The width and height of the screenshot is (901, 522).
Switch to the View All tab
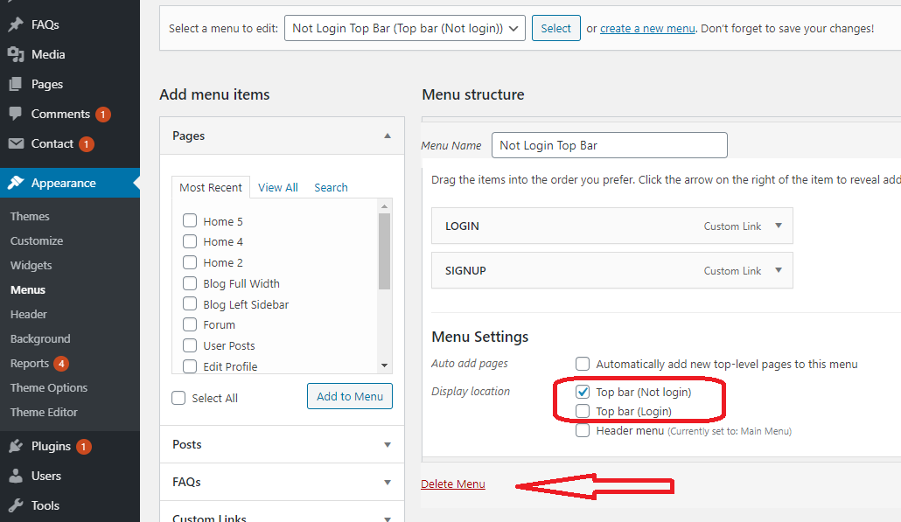pyautogui.click(x=278, y=187)
